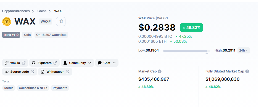Click the Chat speech bubble icon
Image resolution: width=264 pixels, height=108 pixels.
pyautogui.click(x=100, y=63)
